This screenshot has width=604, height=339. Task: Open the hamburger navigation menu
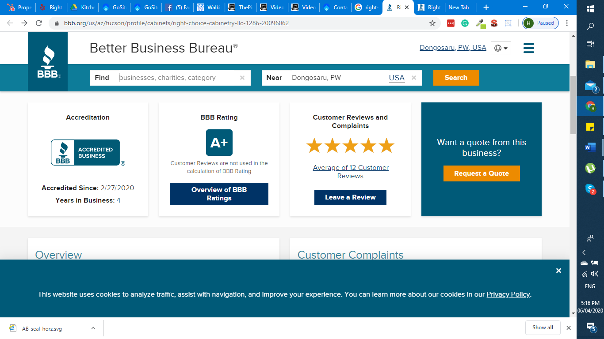click(528, 48)
